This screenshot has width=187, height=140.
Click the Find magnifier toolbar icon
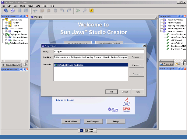coord(85,10)
